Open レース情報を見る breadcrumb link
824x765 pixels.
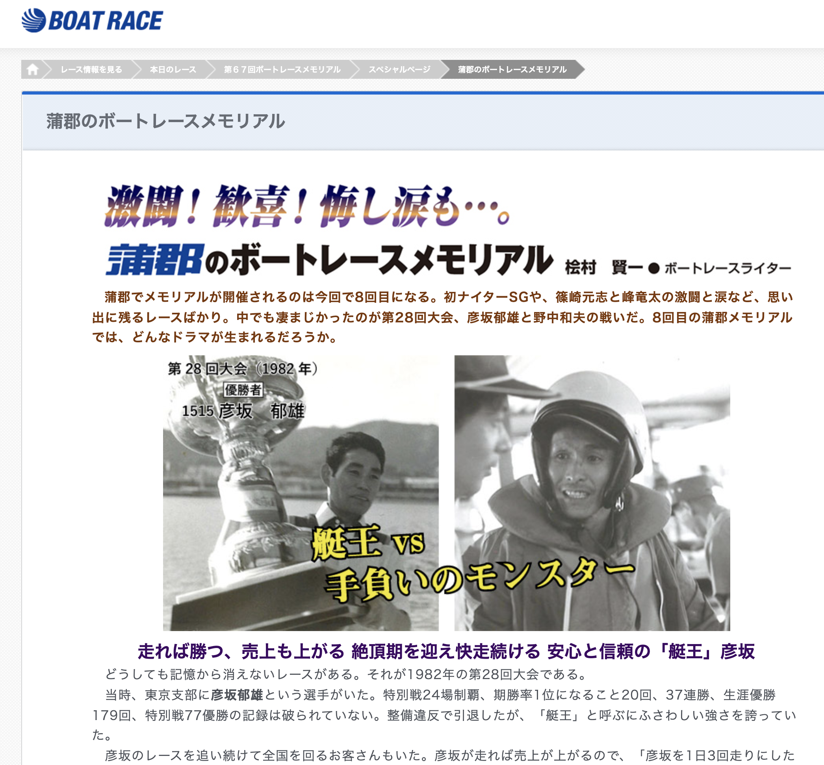(x=91, y=70)
